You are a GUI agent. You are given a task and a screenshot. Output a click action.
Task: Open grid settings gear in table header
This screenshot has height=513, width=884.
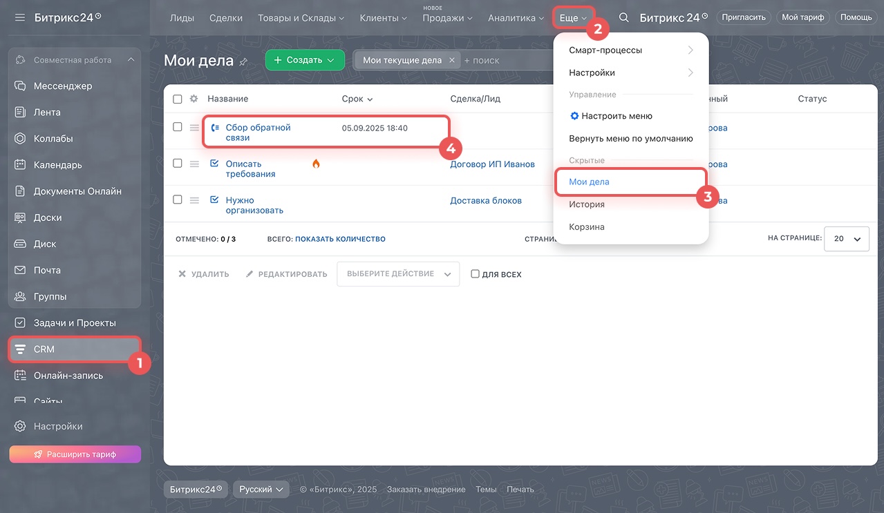click(194, 99)
